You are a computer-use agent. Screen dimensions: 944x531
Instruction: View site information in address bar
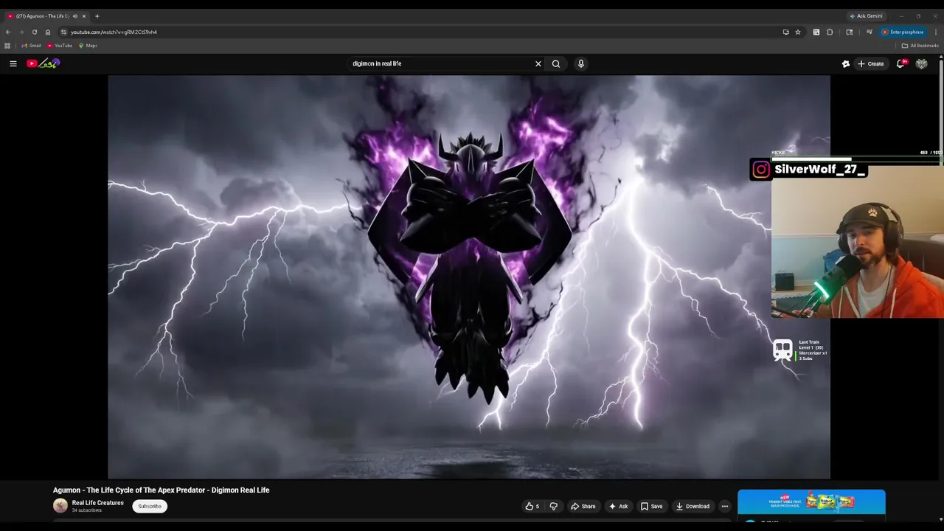(64, 32)
